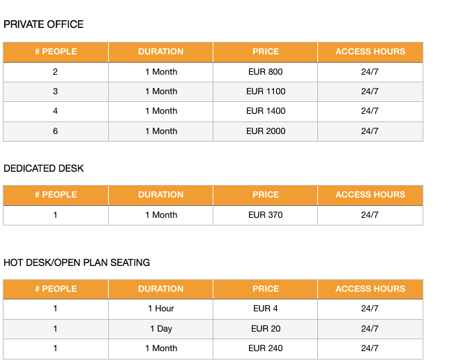Click the EUR 2000 price cell

point(265,131)
